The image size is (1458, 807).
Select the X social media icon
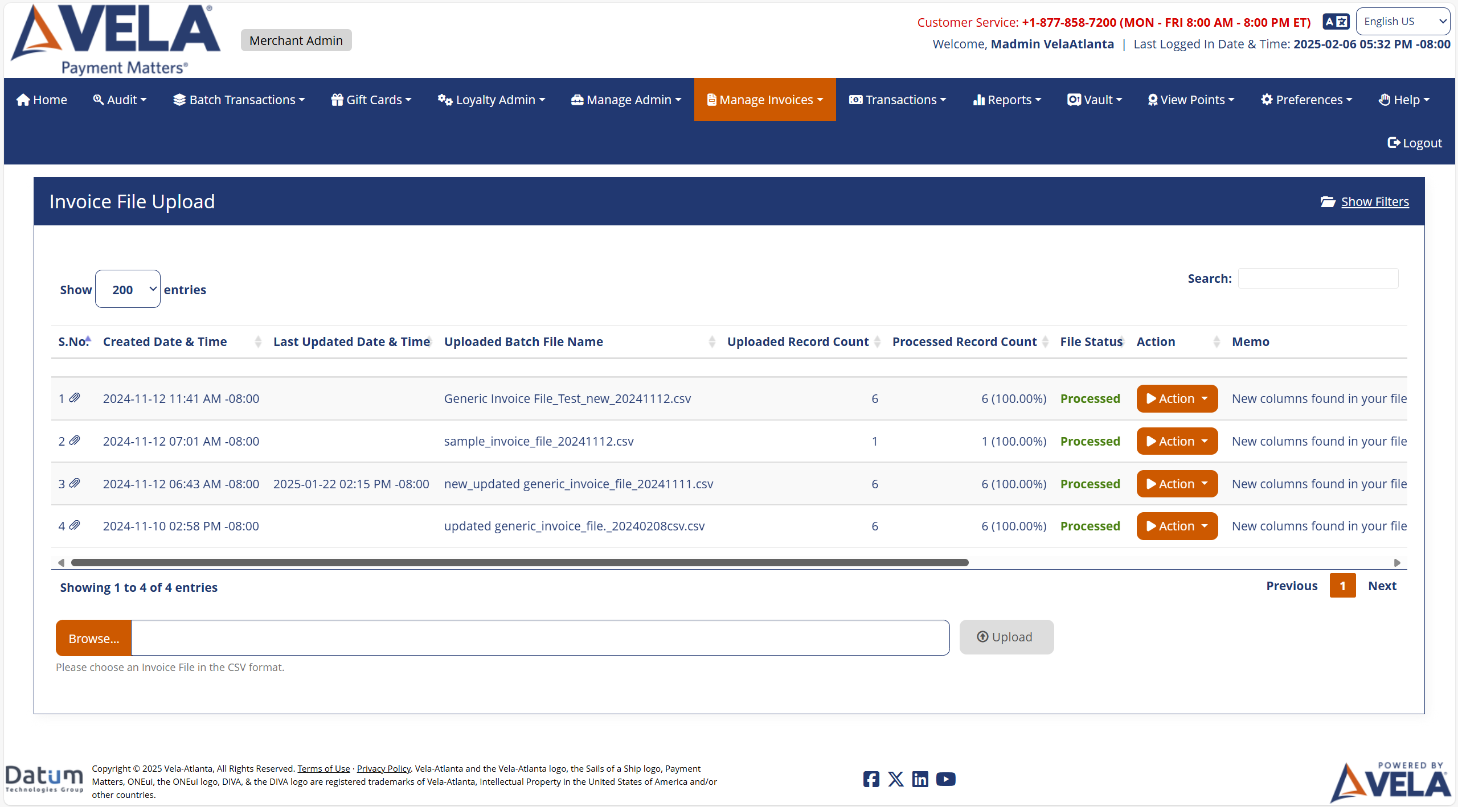coord(895,779)
